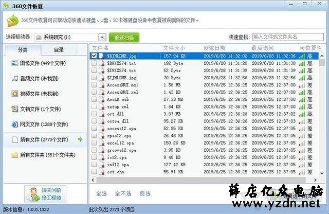The image size is (329, 214).
Task: Sort by the 文件名 column header
Action: click(x=100, y=48)
